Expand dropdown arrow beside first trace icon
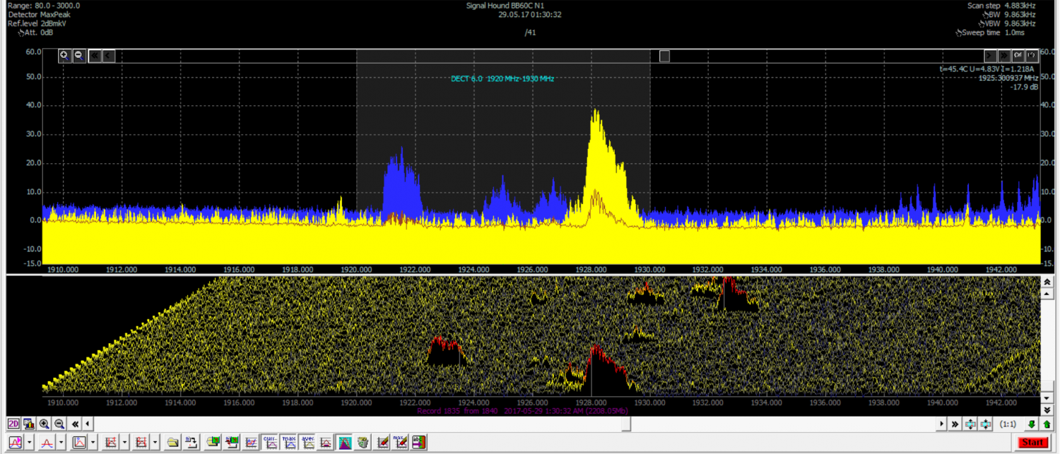This screenshot has height=454, width=1060. [30, 443]
